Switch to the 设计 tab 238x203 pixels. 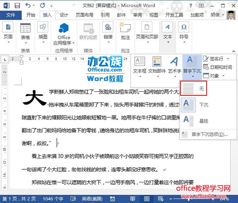tap(64, 15)
